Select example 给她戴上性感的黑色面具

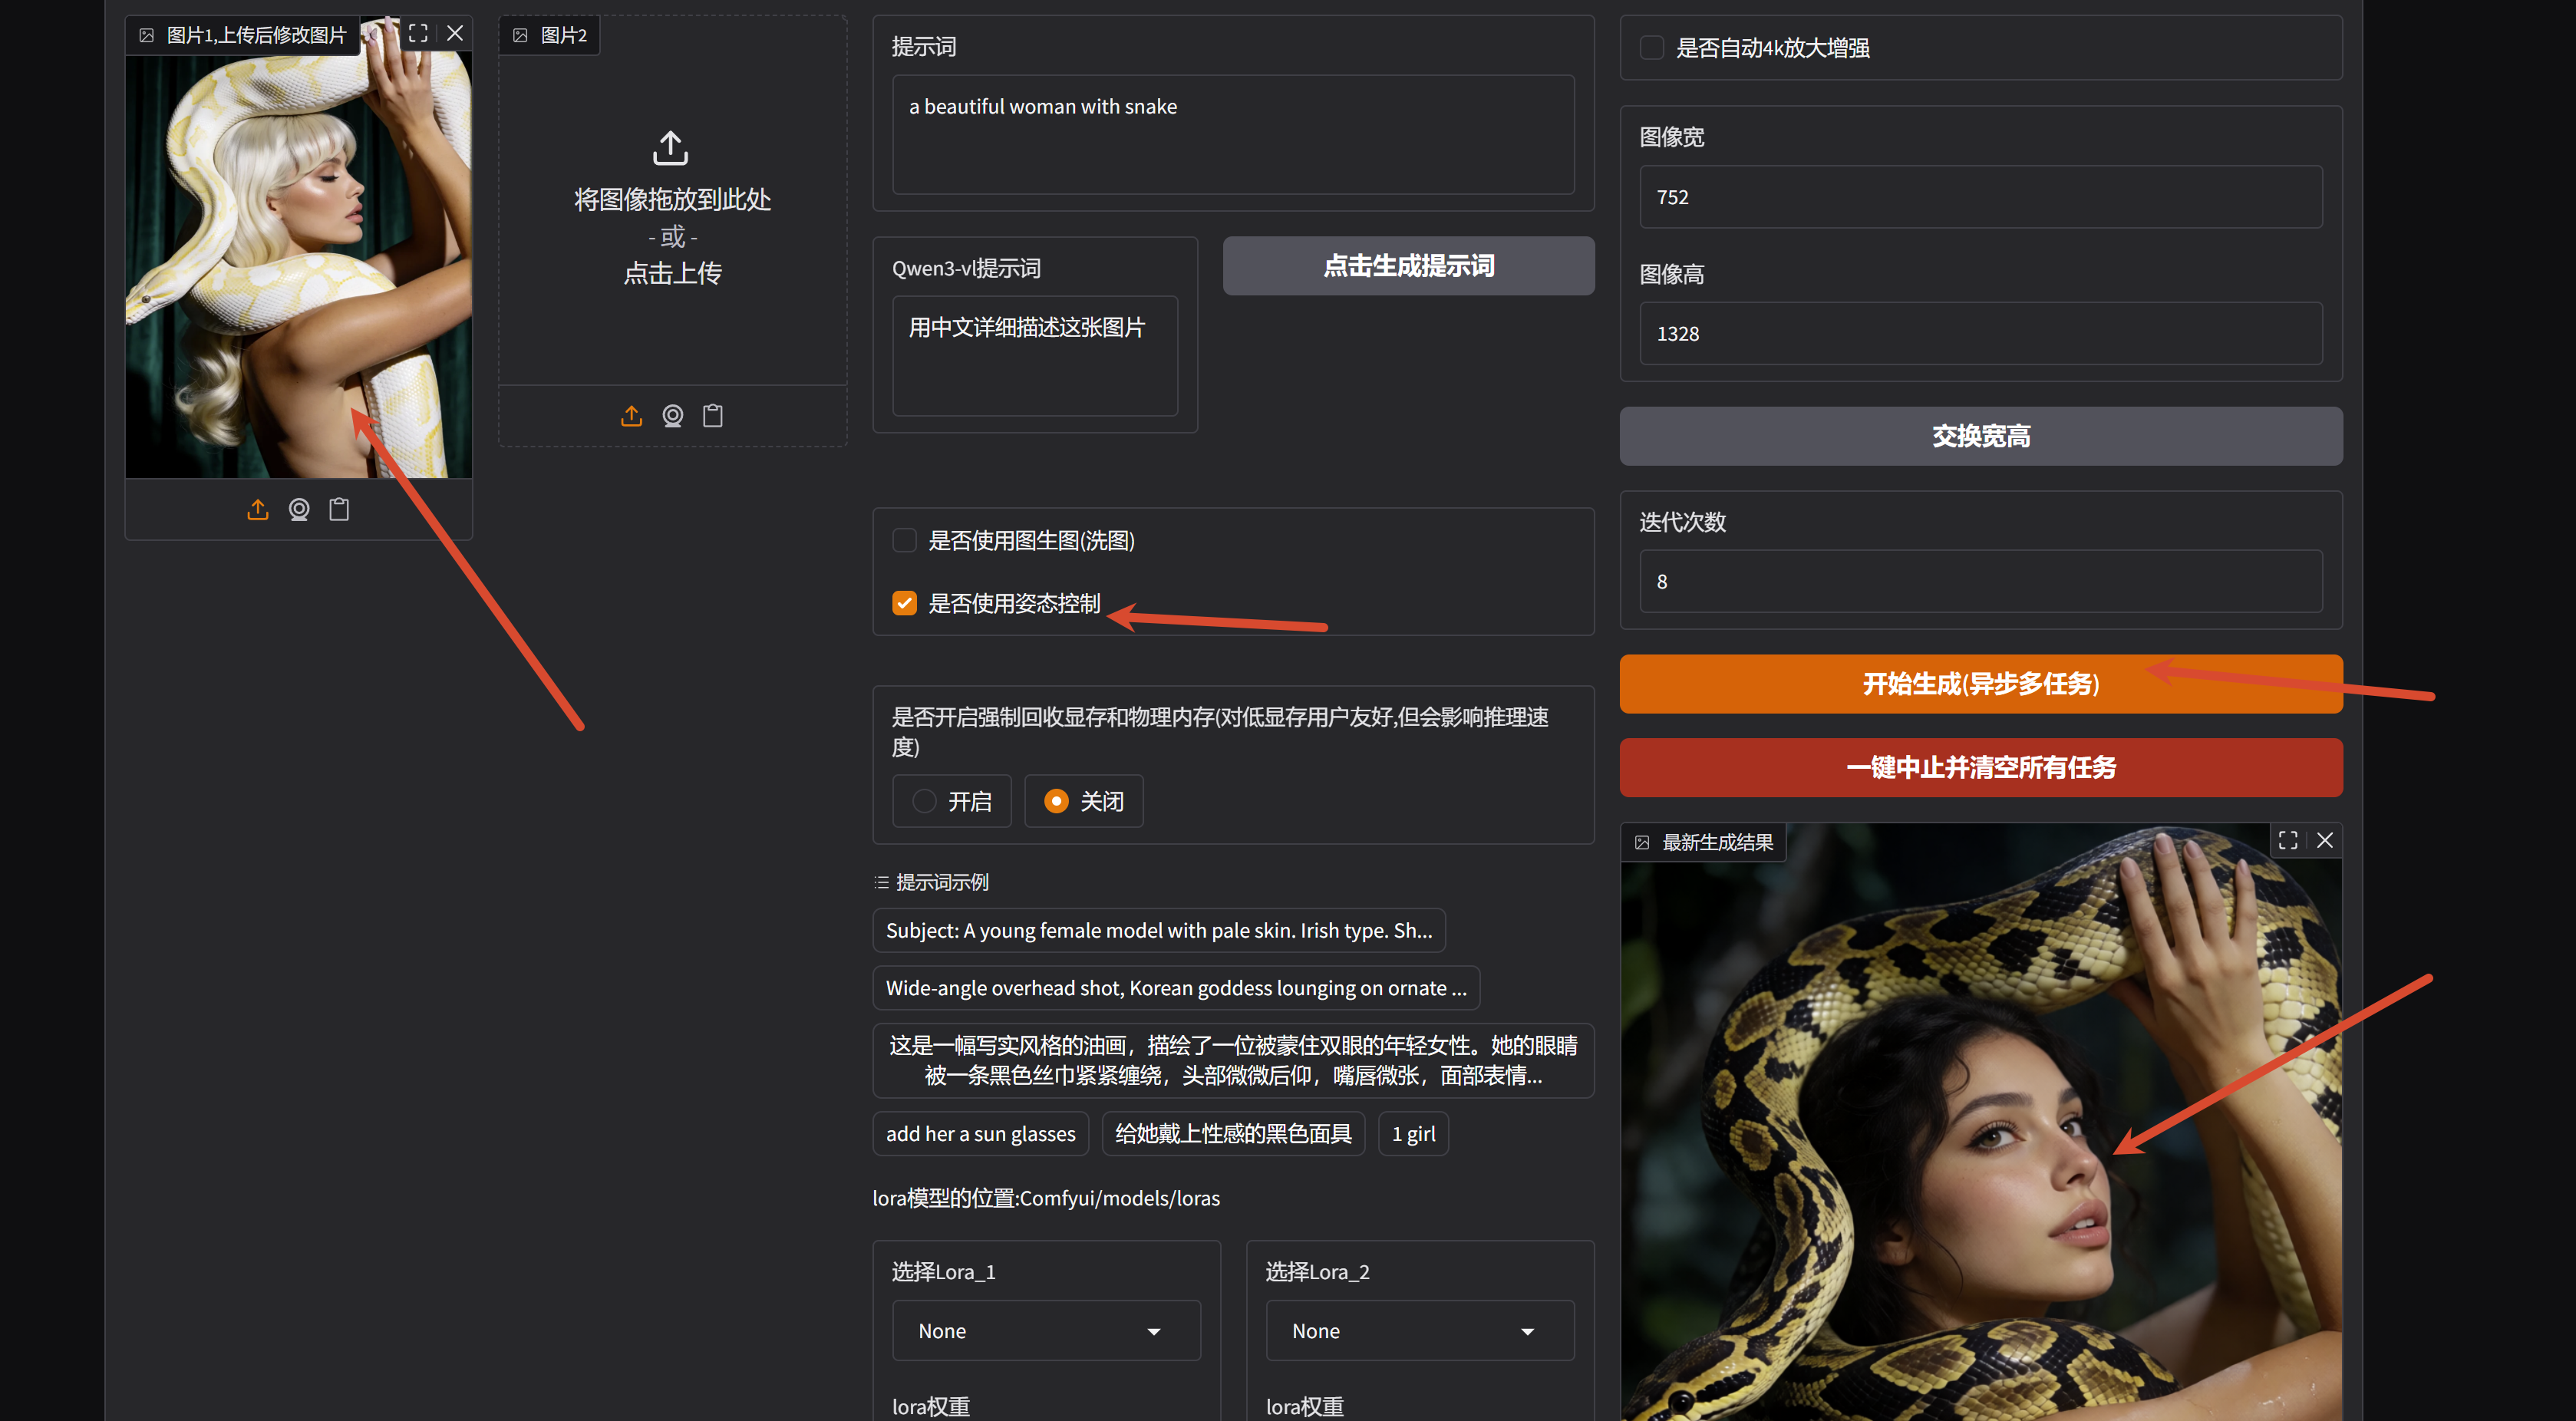pyautogui.click(x=1233, y=1134)
